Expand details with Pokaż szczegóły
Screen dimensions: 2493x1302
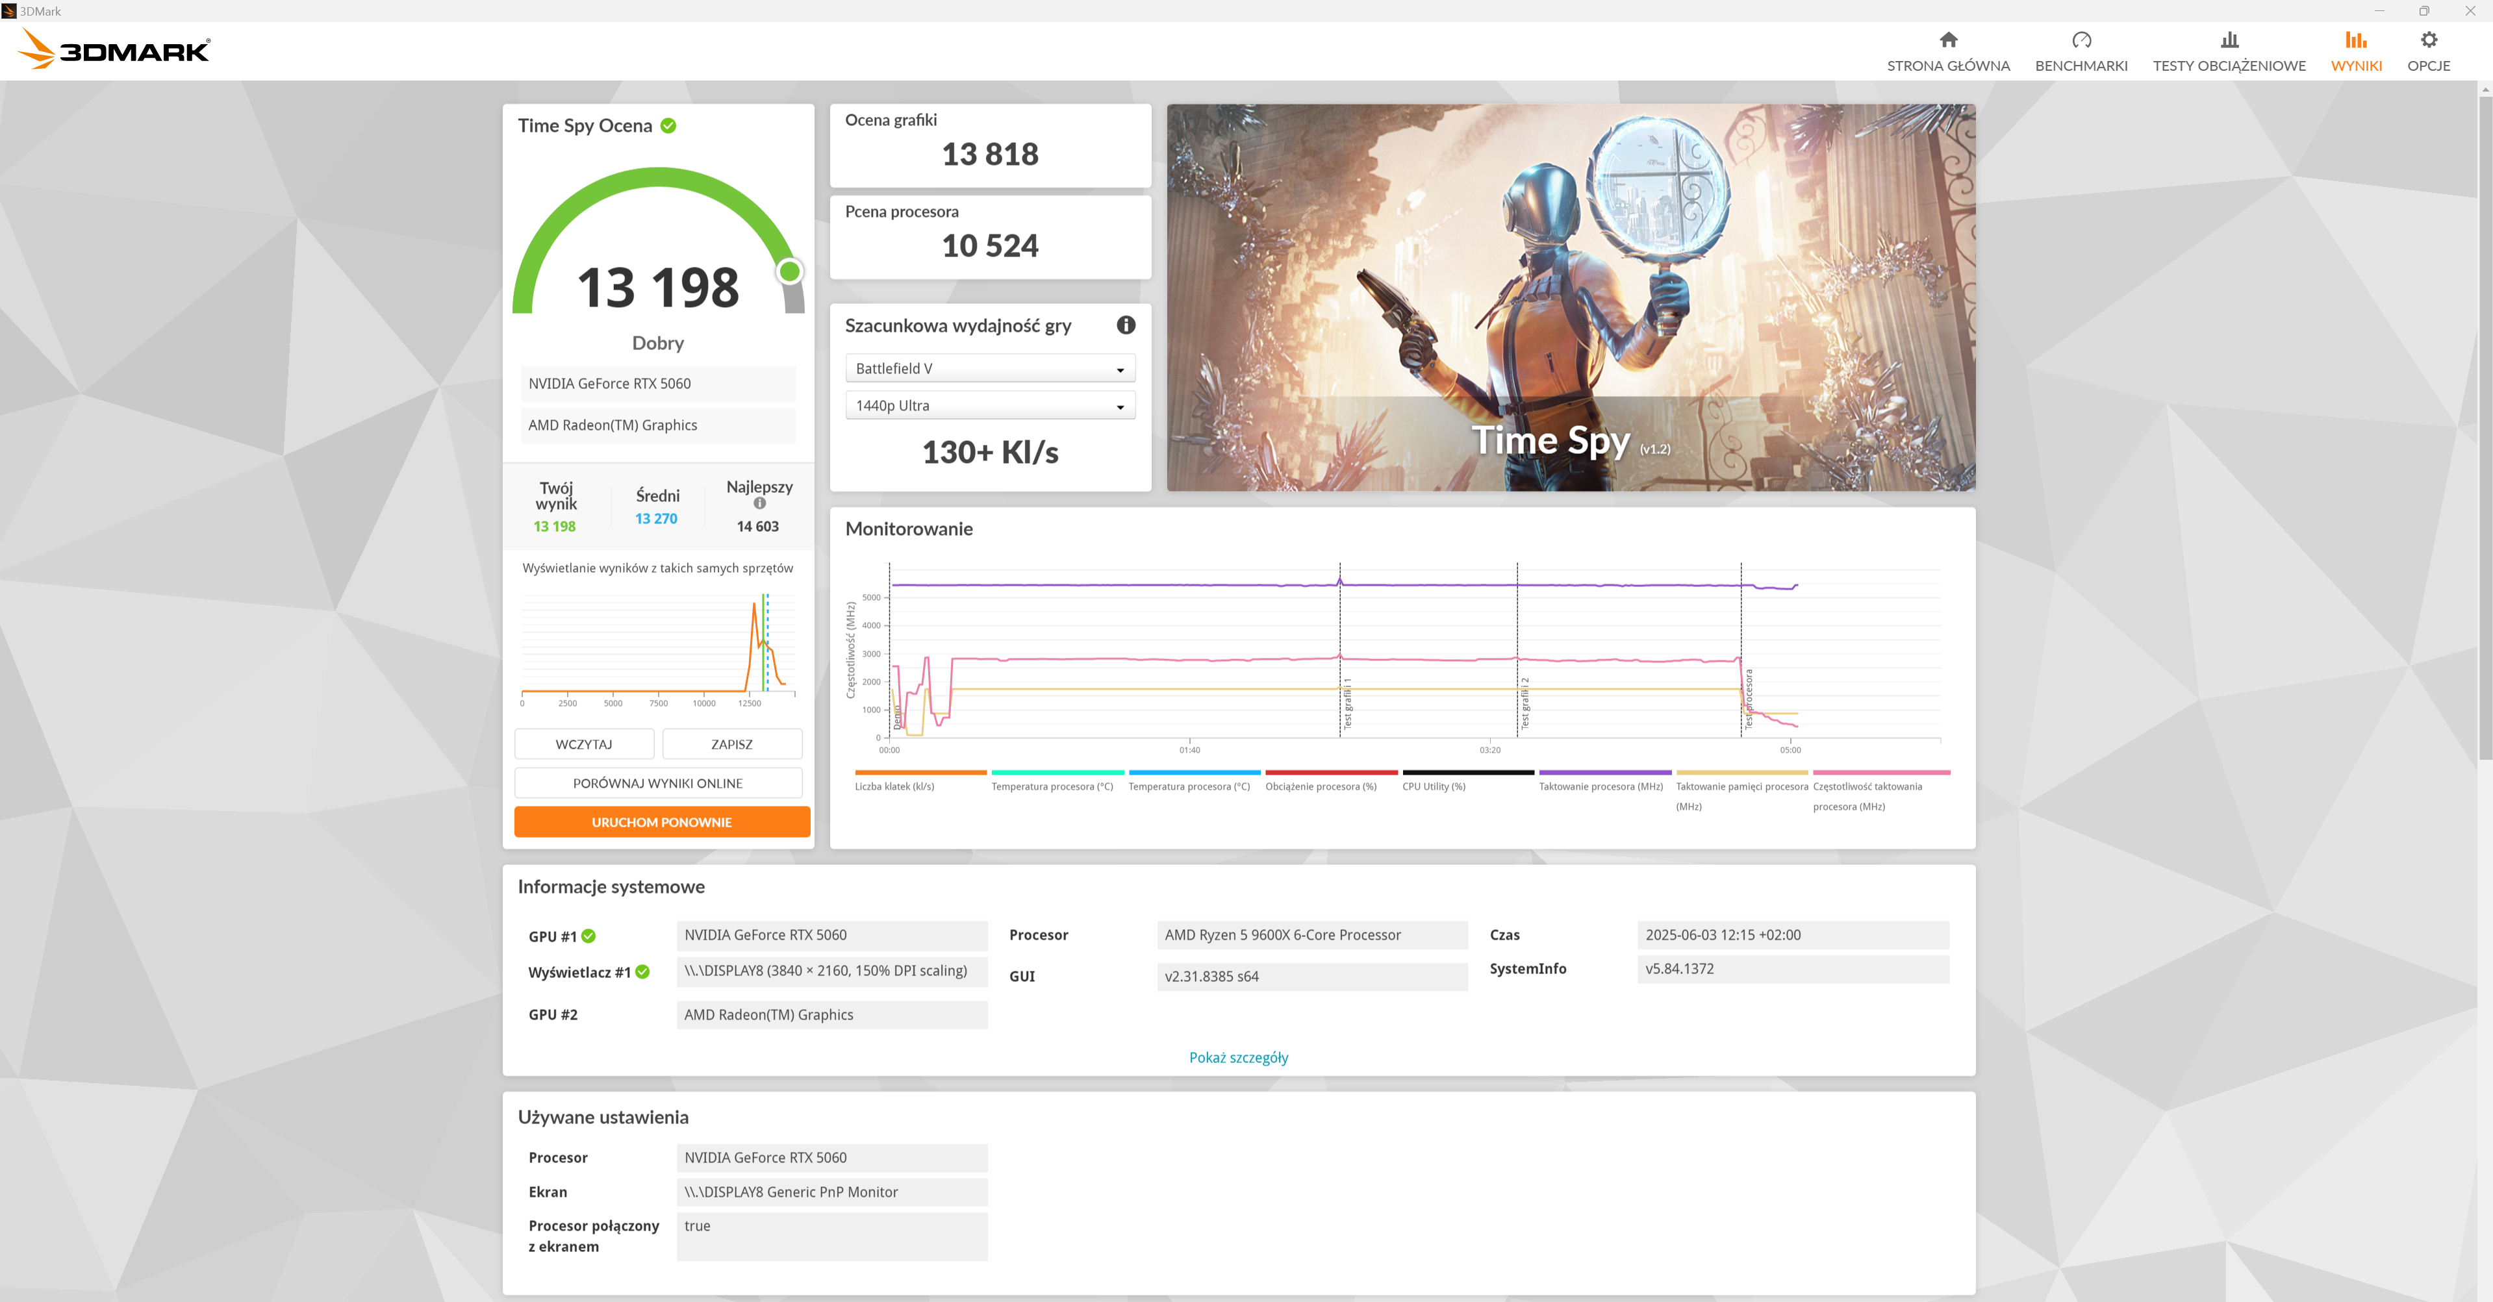coord(1238,1057)
